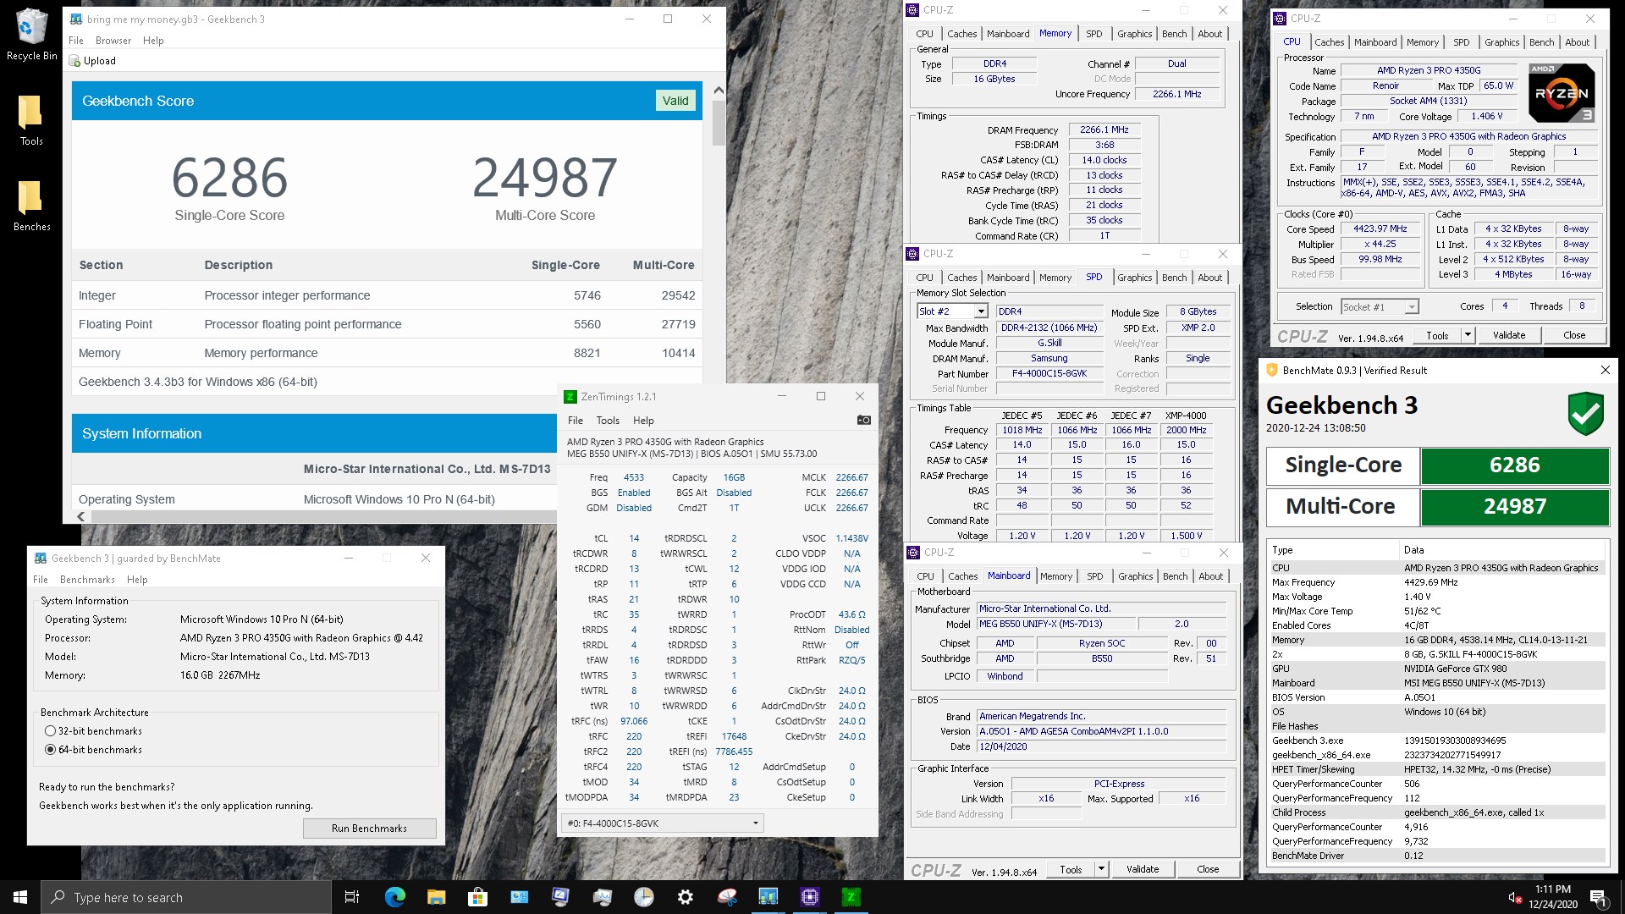
Task: Open the ZenTimings F4-4000C15-8GVK module dropdown
Action: coord(662,823)
